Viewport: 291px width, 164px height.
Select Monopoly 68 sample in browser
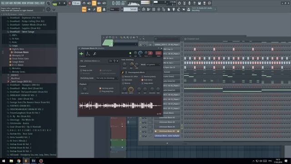pos(18,56)
